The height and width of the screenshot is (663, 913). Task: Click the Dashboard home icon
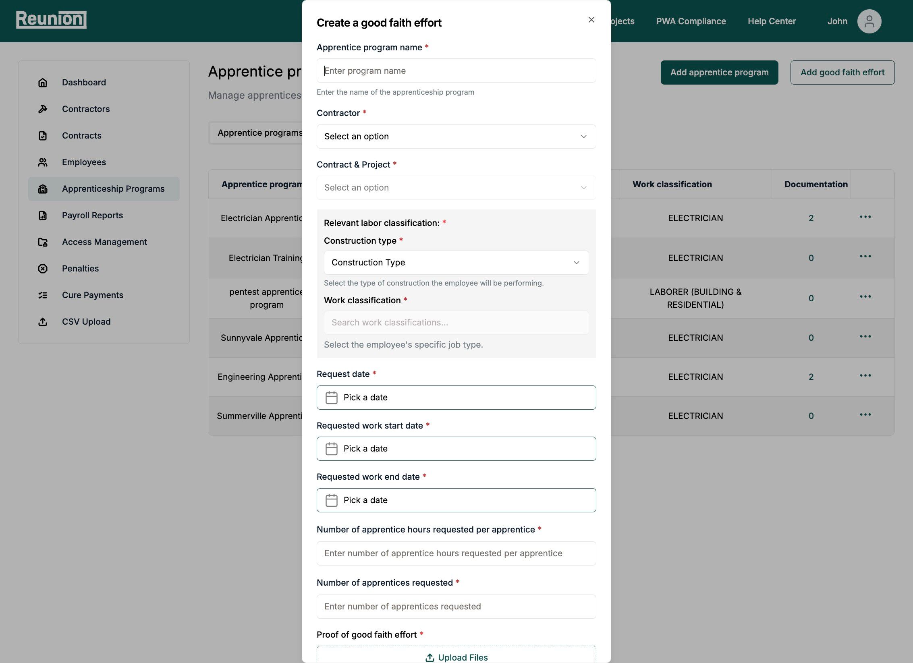[43, 83]
